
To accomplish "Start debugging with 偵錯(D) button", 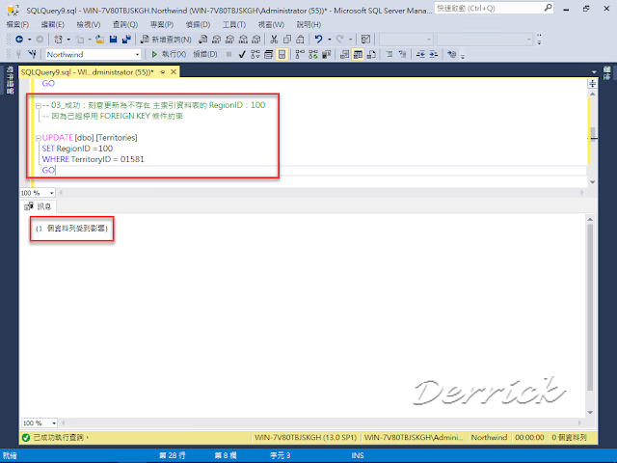I will click(205, 54).
